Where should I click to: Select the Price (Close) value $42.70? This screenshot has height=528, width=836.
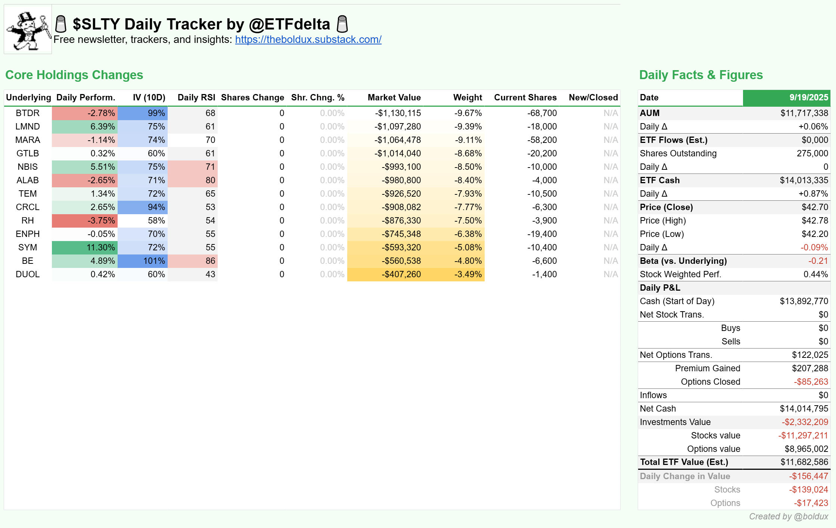tap(814, 207)
